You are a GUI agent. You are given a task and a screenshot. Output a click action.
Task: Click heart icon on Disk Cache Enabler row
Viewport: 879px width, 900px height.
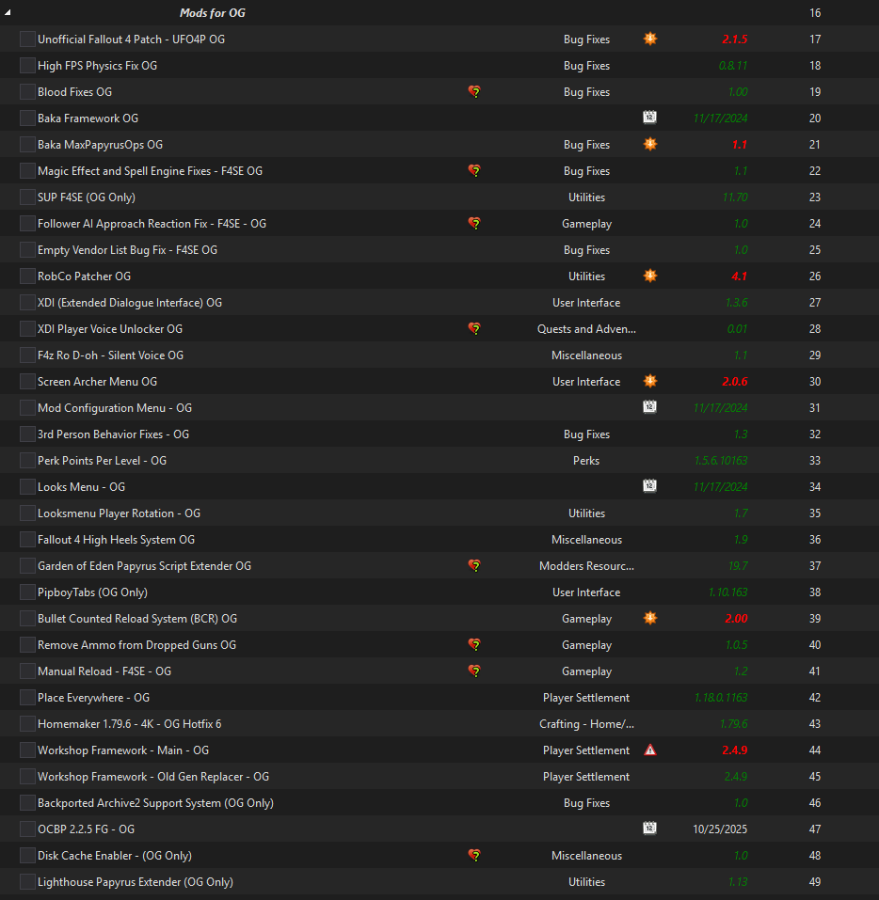474,855
